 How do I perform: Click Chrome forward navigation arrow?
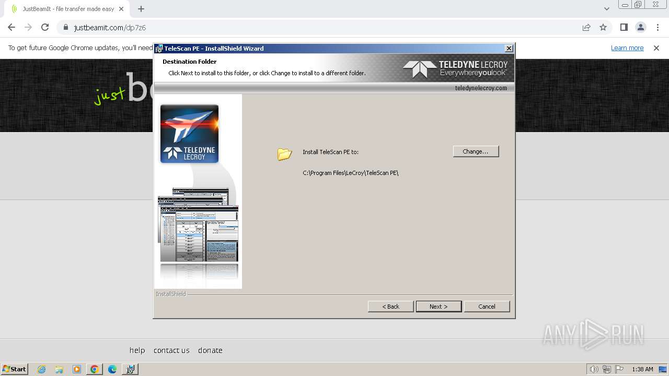[28, 27]
